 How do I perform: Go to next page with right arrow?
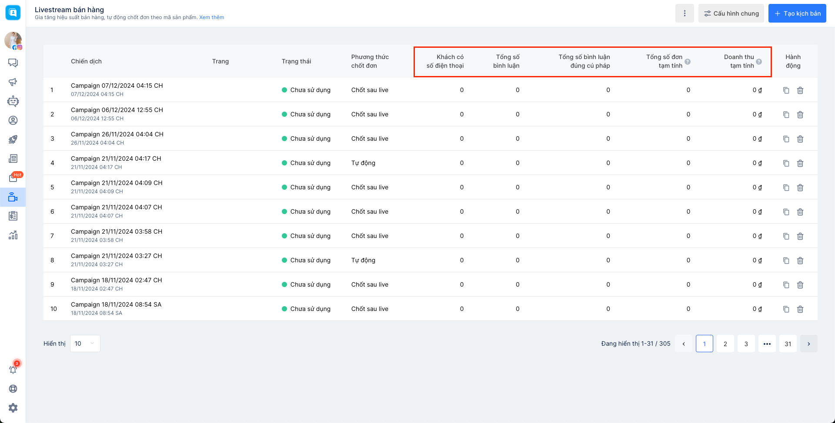(808, 344)
